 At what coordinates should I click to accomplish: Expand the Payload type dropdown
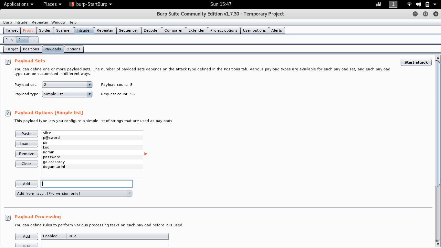pyautogui.click(x=67, y=94)
